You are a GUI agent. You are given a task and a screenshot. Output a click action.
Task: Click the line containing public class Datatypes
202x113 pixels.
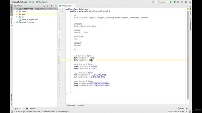(78, 9)
